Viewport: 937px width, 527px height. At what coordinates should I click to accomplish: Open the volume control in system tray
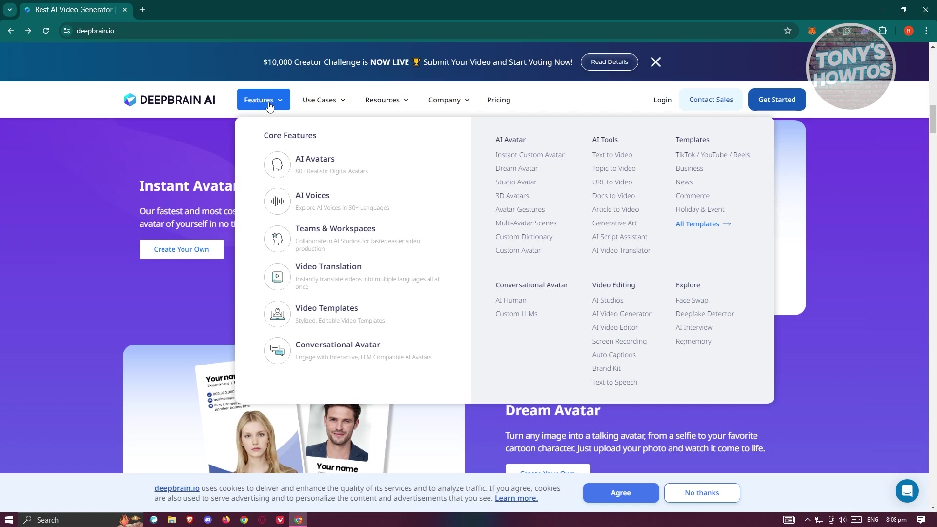[842, 520]
